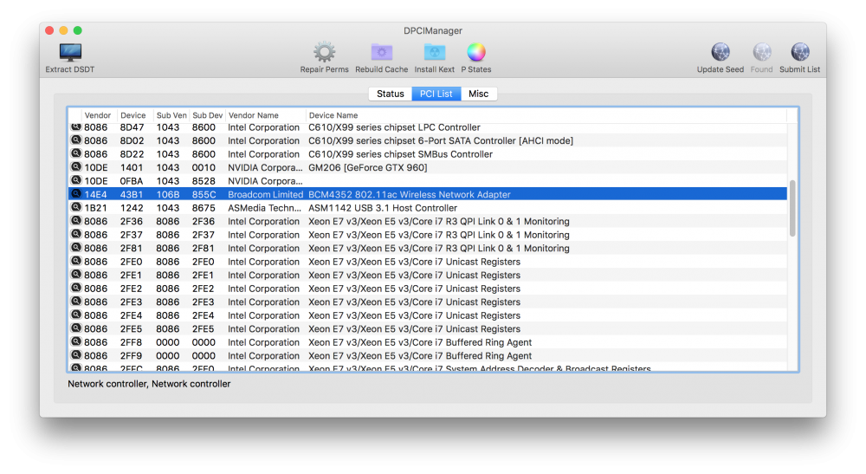Viewport: 866px width, 474px height.
Task: Sort by the Vendor Name column header
Action: click(254, 115)
